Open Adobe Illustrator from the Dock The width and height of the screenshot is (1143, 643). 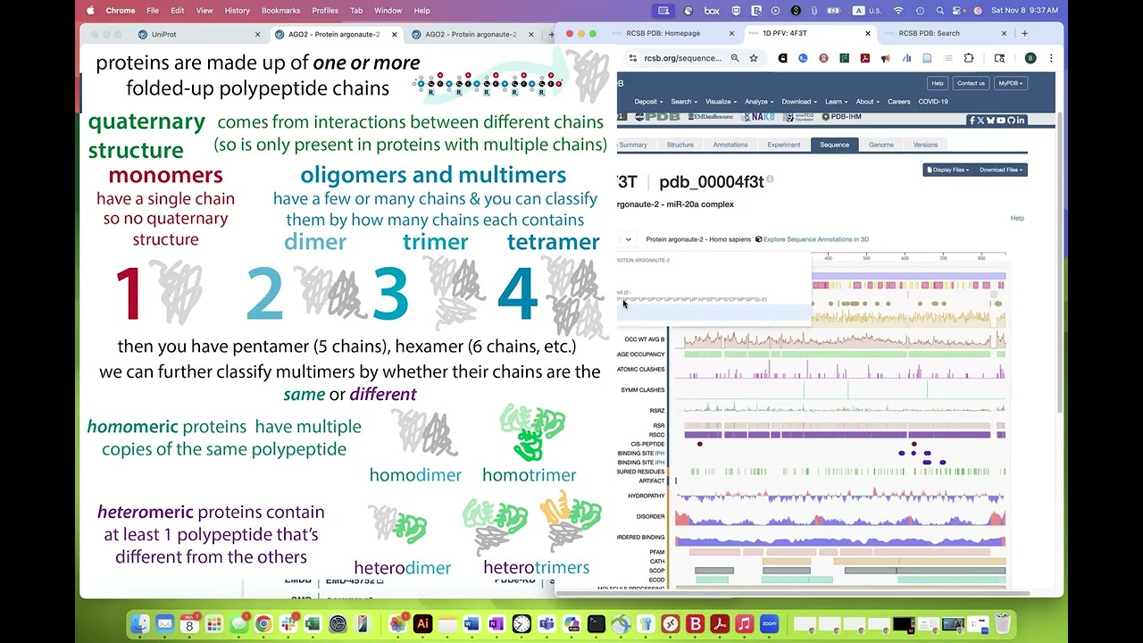tap(422, 624)
